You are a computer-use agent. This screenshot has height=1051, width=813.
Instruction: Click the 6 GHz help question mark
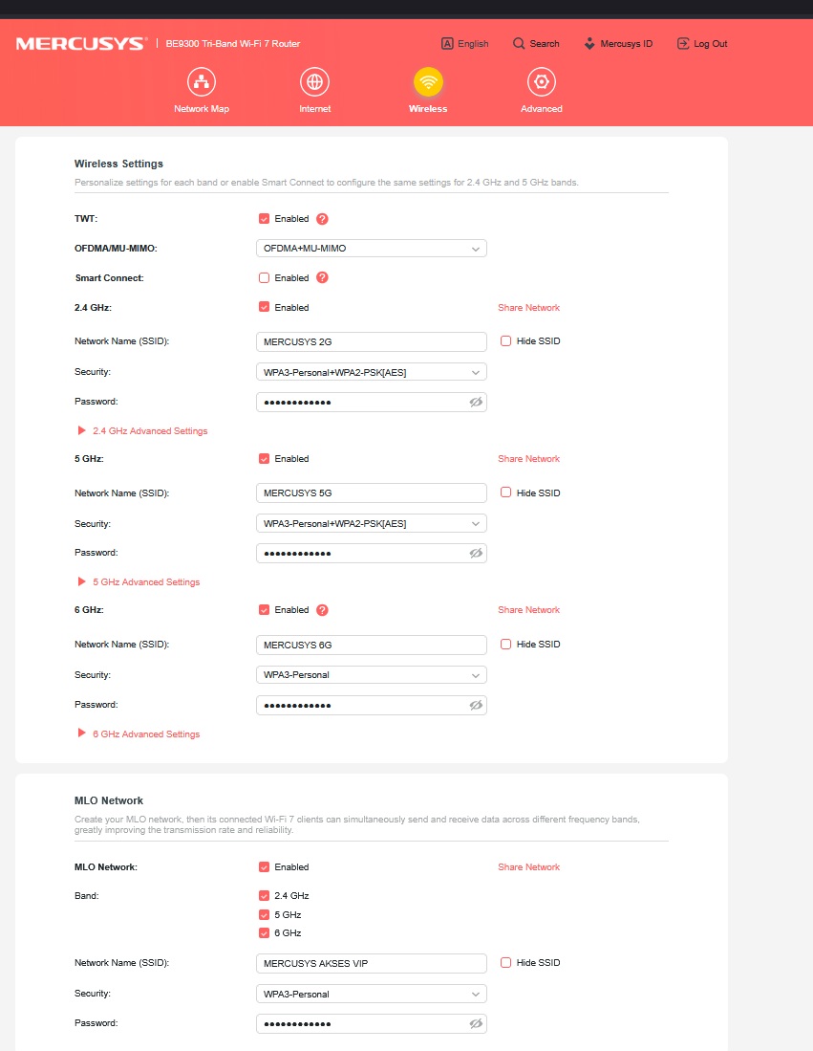(322, 610)
